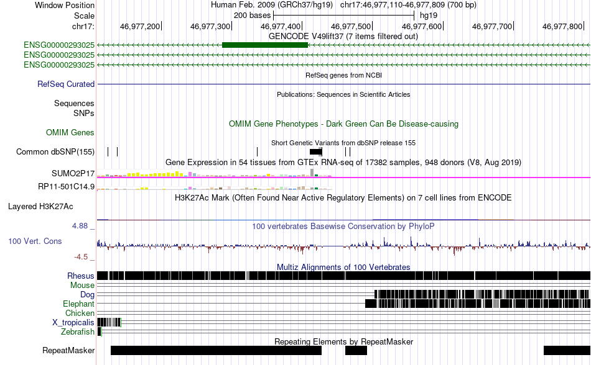Image resolution: width=591 pixels, height=365 pixels.
Task: Click the 100 Vert. Cons track label
Action: click(35, 241)
